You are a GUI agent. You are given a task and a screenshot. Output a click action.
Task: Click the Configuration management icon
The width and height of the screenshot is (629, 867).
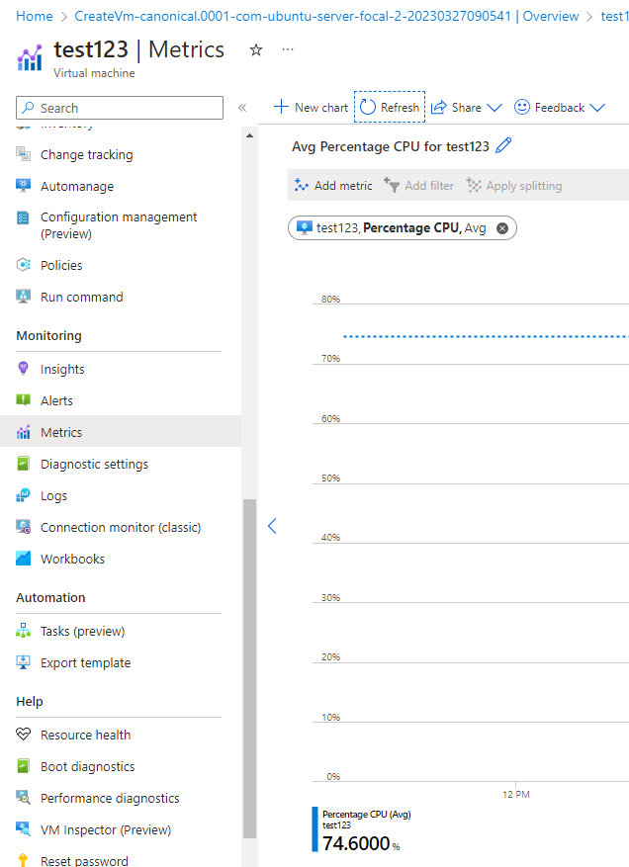click(x=23, y=217)
